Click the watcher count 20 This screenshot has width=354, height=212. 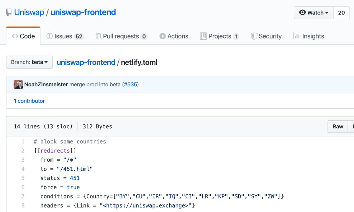[x=341, y=13]
